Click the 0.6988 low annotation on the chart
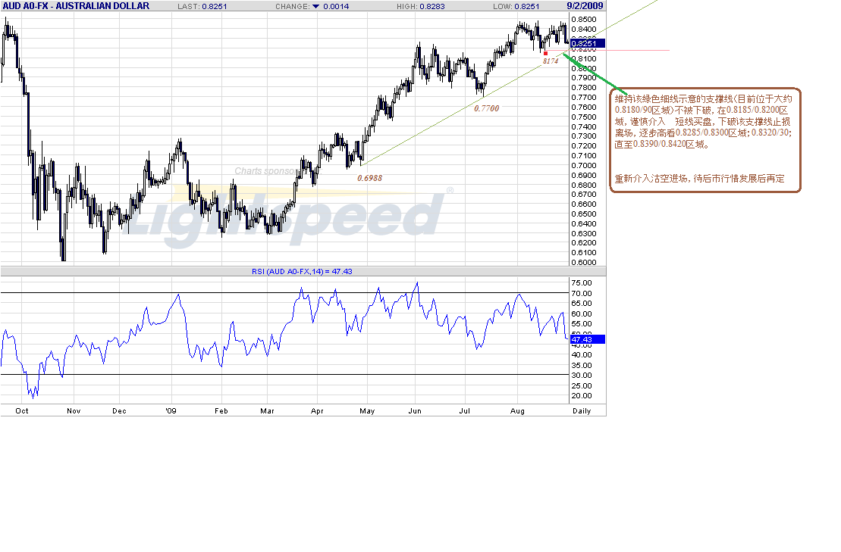This screenshot has width=841, height=552. point(369,178)
